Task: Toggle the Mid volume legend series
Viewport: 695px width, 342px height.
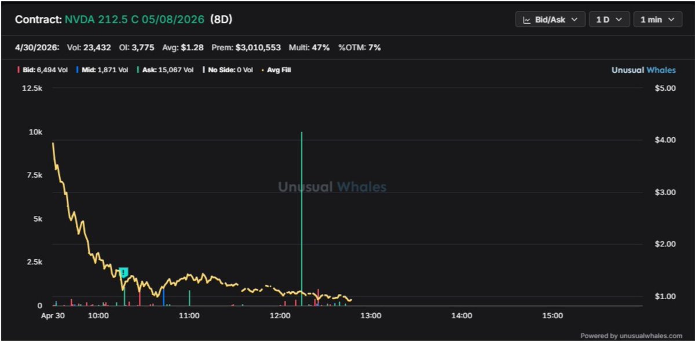Action: point(102,70)
